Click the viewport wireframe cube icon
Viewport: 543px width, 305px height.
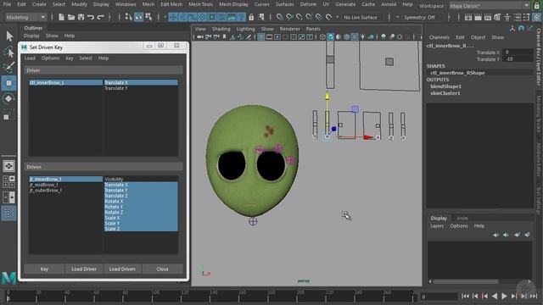click(322, 36)
